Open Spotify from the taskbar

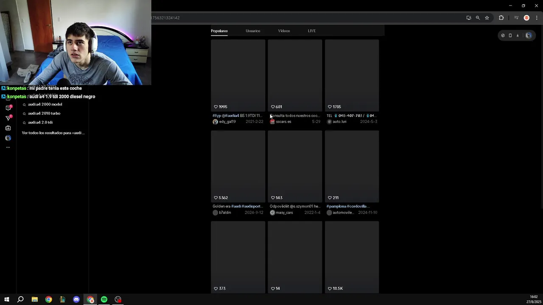pyautogui.click(x=104, y=299)
